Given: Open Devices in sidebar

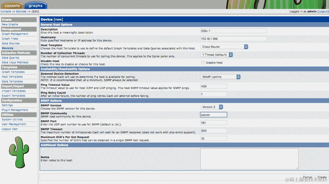Looking at the screenshot, I should (7, 48).
